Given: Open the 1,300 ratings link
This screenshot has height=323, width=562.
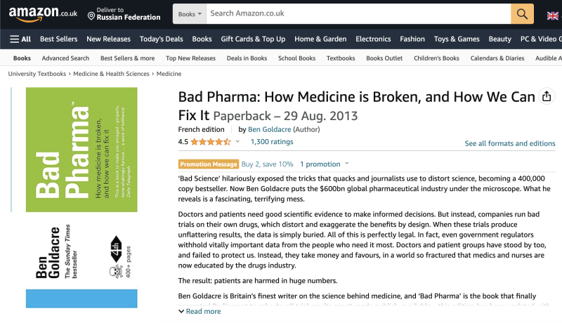Looking at the screenshot, I should tap(272, 142).
